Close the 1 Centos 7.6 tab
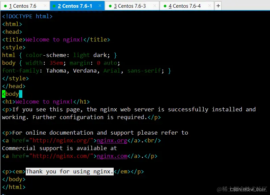The width and height of the screenshot is (270, 195). [45, 6]
